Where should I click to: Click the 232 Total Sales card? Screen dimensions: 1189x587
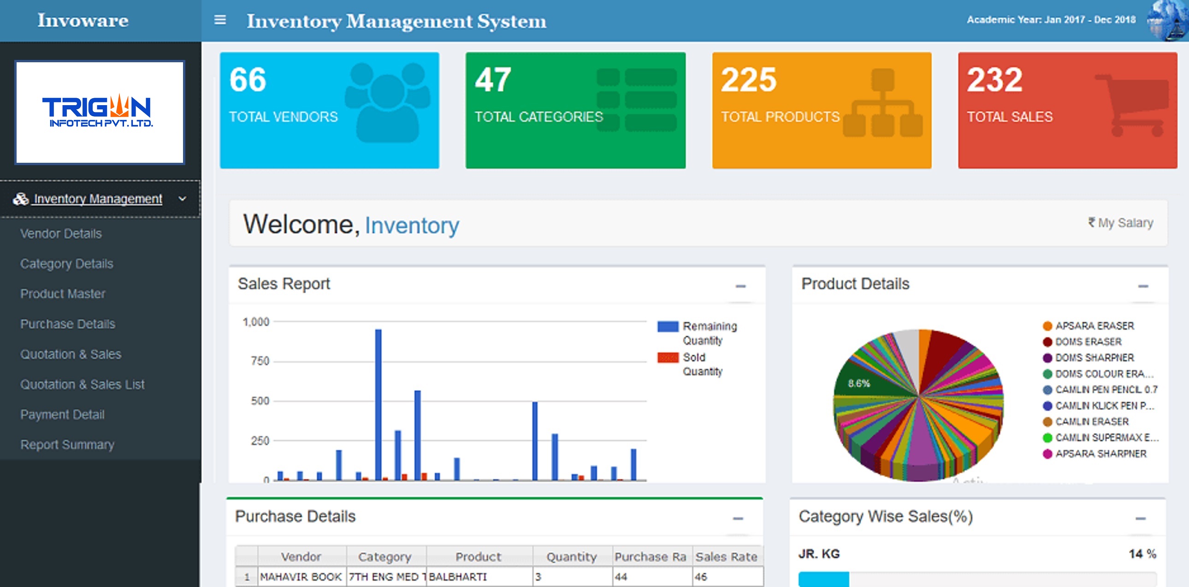pos(1068,110)
